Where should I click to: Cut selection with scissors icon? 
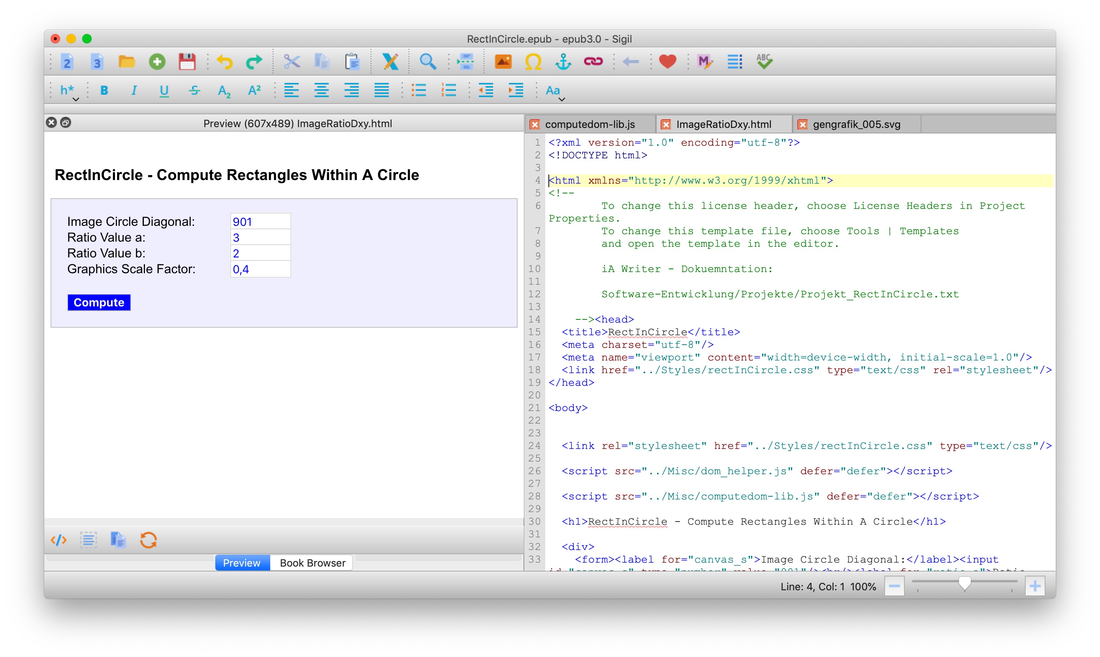[x=292, y=62]
